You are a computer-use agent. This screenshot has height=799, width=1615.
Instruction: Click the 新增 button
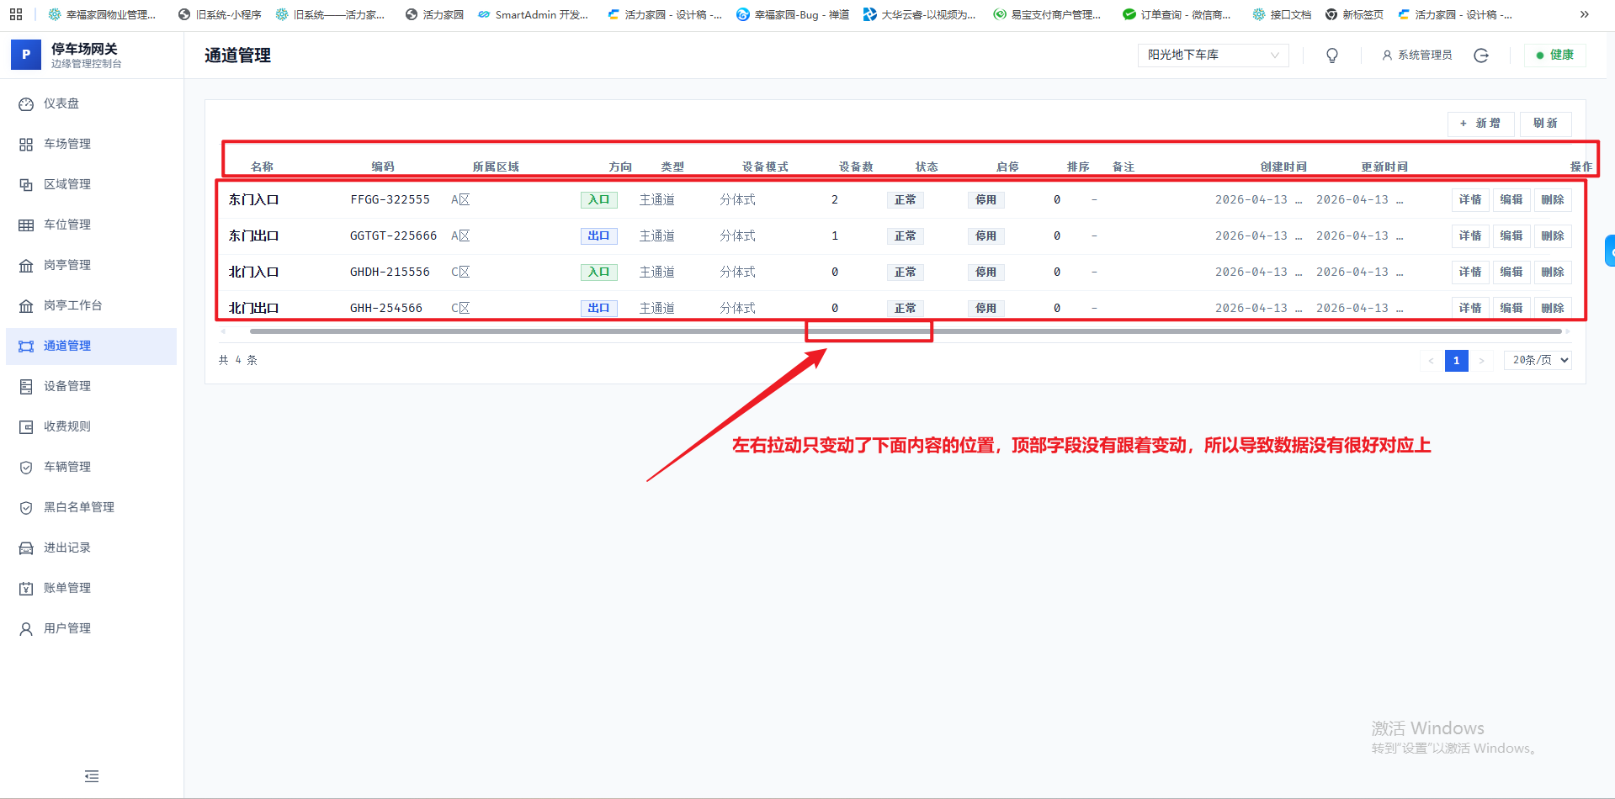(x=1480, y=124)
